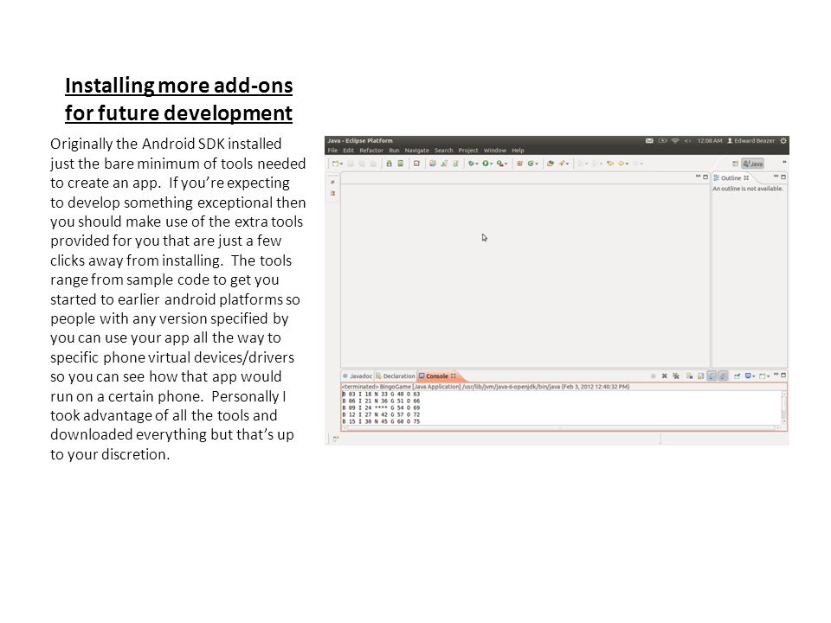Click the New Android Project icon
The image size is (831, 623).
point(433,164)
